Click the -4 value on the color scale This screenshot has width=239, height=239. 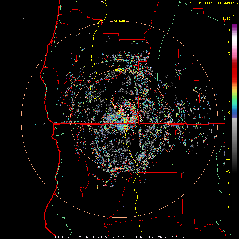click(x=228, y=160)
